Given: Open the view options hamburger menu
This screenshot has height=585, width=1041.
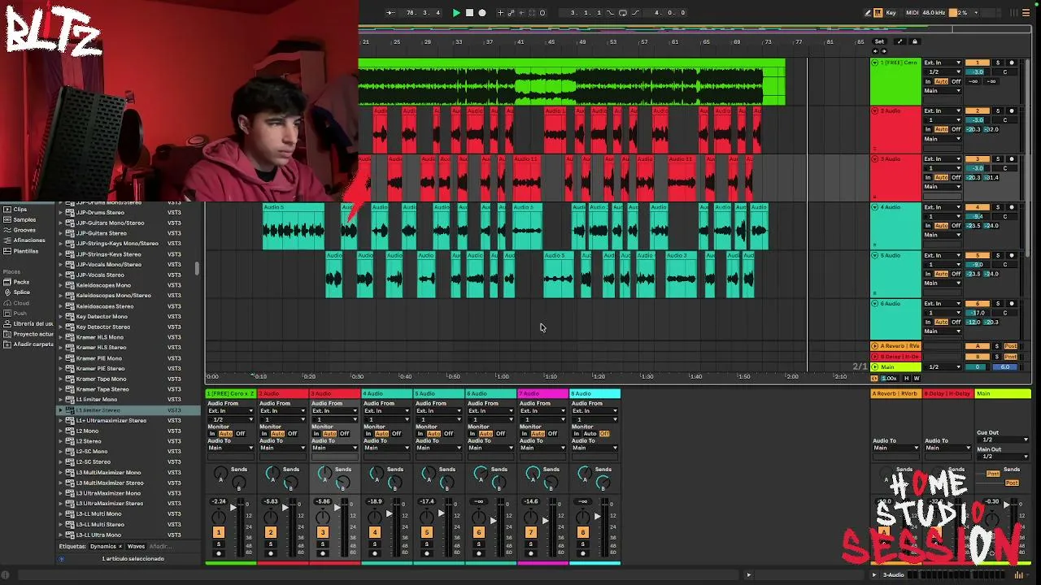Looking at the screenshot, I should 1026,13.
